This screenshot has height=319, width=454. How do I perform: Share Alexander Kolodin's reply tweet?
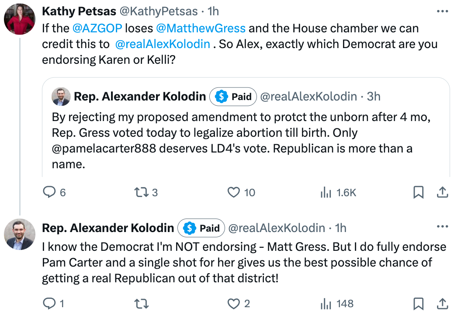(442, 304)
